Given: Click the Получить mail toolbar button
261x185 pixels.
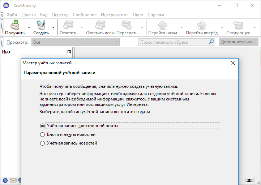Looking at the screenshot, I should pos(15,27).
